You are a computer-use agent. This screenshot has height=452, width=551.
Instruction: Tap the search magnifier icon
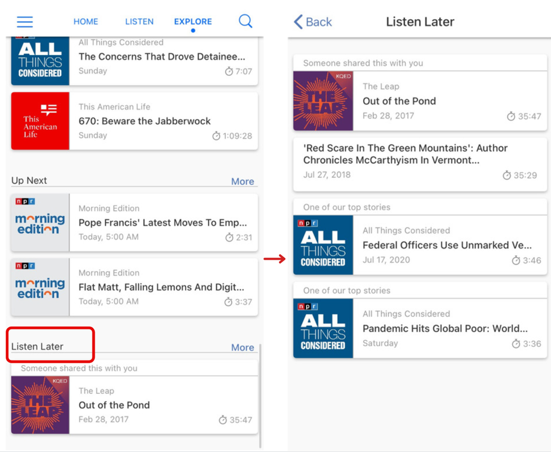click(246, 21)
